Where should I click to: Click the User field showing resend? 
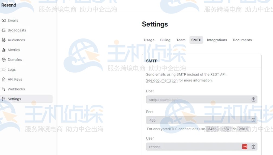202,147
